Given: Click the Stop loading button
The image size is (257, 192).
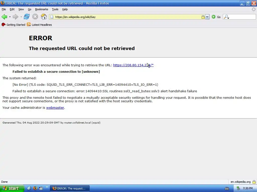Looking at the screenshot, I should click(x=35, y=17).
